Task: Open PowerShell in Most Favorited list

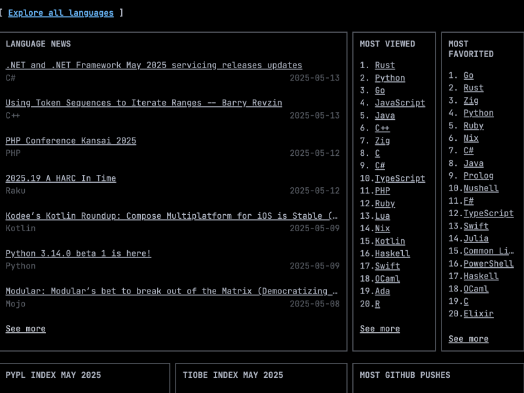Action: tap(489, 264)
